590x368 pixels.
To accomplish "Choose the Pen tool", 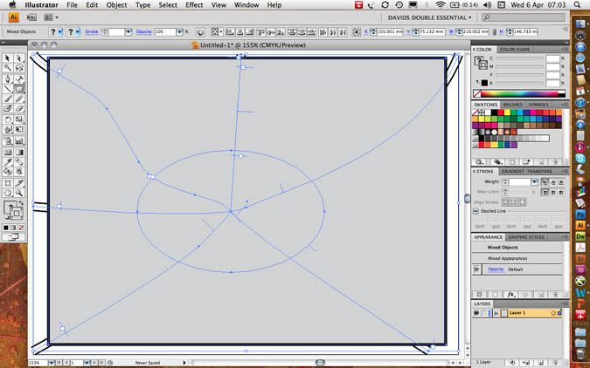I will [x=8, y=78].
